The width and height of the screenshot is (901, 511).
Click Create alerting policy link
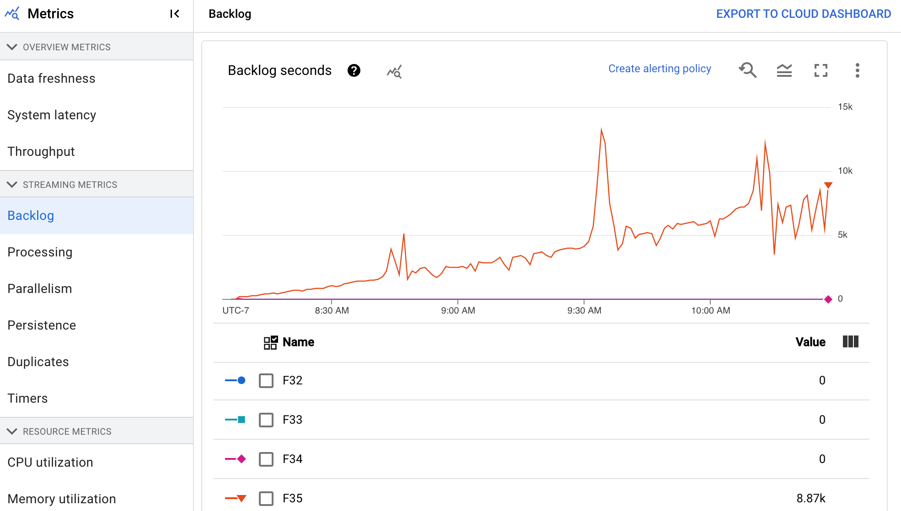click(659, 69)
